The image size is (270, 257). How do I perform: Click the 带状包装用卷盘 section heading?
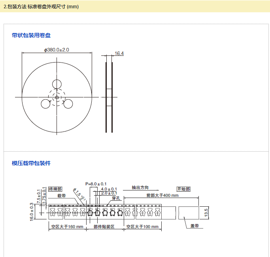coord(31,35)
